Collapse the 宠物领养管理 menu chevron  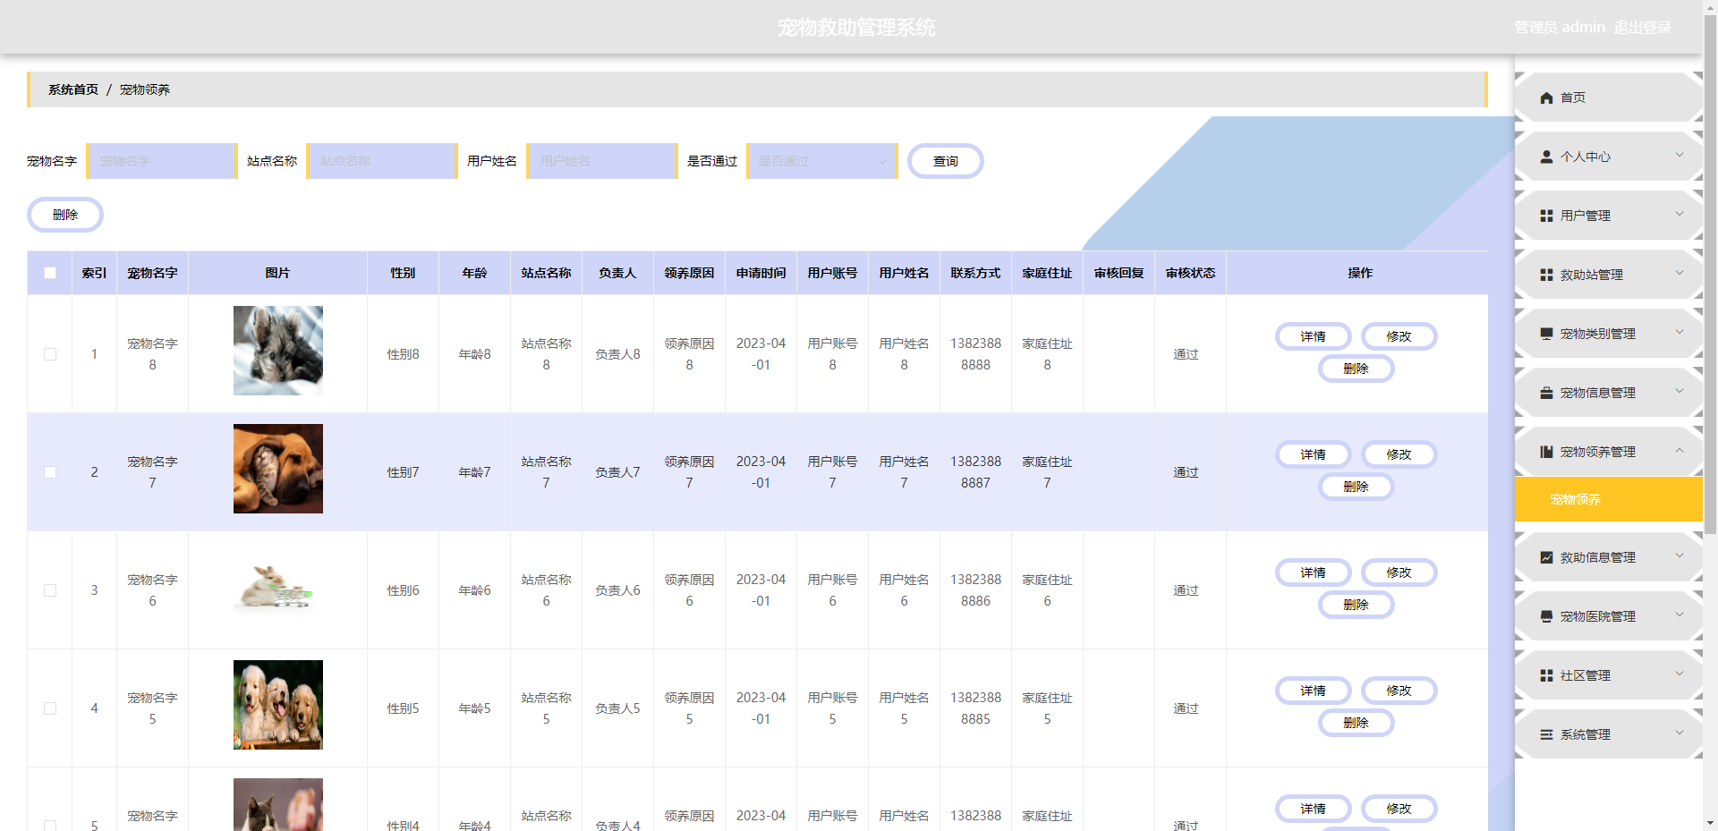point(1679,451)
